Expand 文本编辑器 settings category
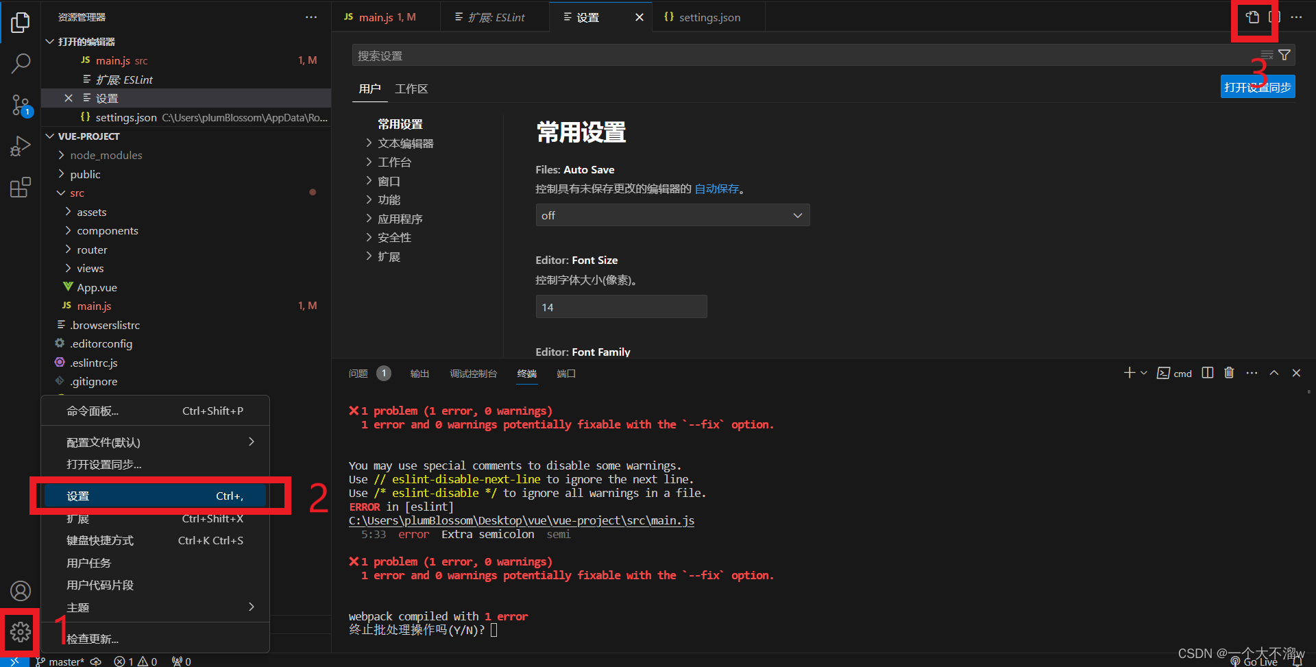The image size is (1316, 667). 406,143
